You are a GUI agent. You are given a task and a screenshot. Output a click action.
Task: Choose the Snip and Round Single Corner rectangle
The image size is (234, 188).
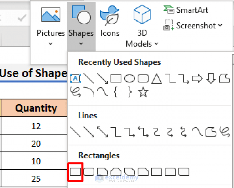coord(143,172)
